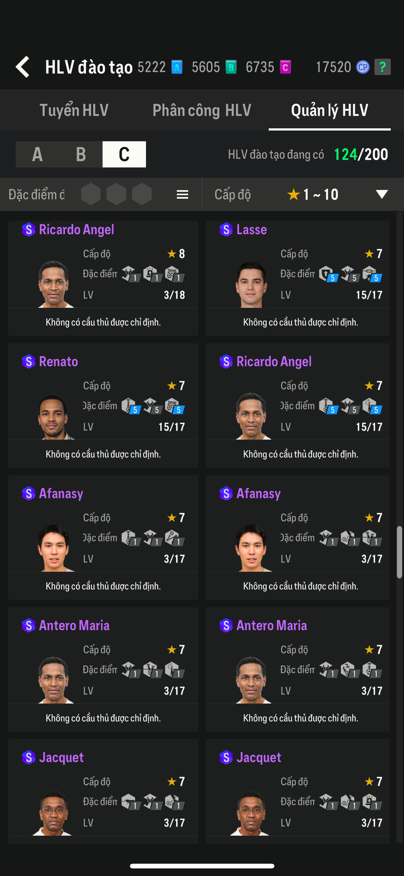Tap the magenta C training card icon

[285, 67]
